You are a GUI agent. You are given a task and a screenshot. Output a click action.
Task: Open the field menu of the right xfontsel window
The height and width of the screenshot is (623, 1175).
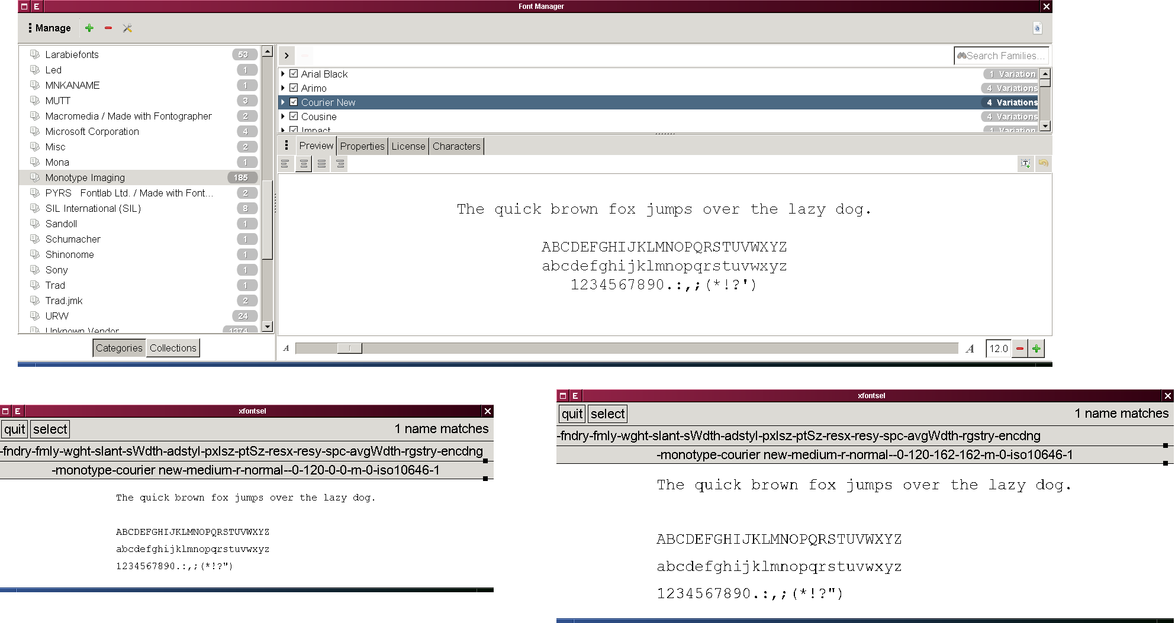[x=799, y=436]
